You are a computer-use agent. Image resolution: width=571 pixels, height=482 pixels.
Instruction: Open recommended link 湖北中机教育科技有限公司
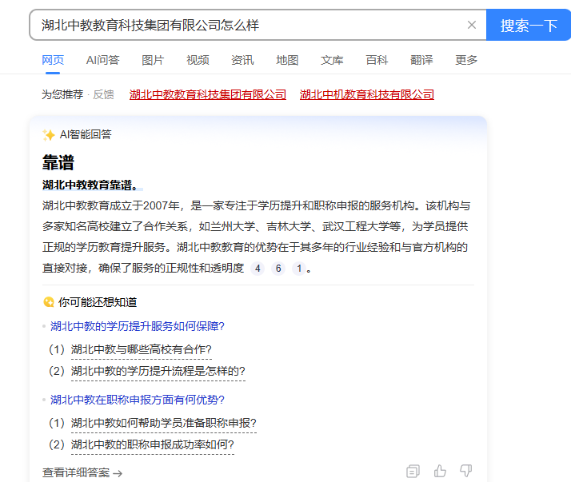367,94
